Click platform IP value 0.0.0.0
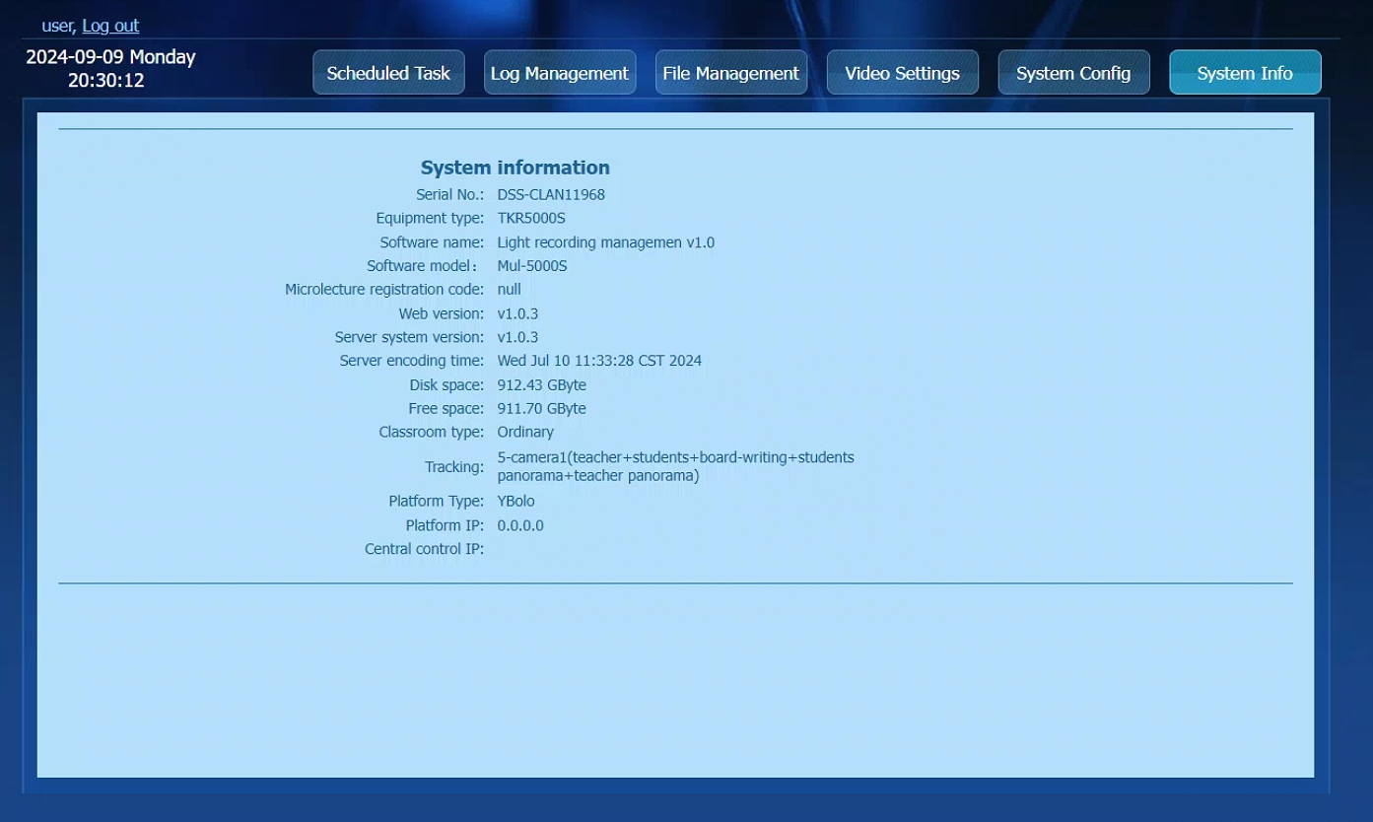 (520, 525)
